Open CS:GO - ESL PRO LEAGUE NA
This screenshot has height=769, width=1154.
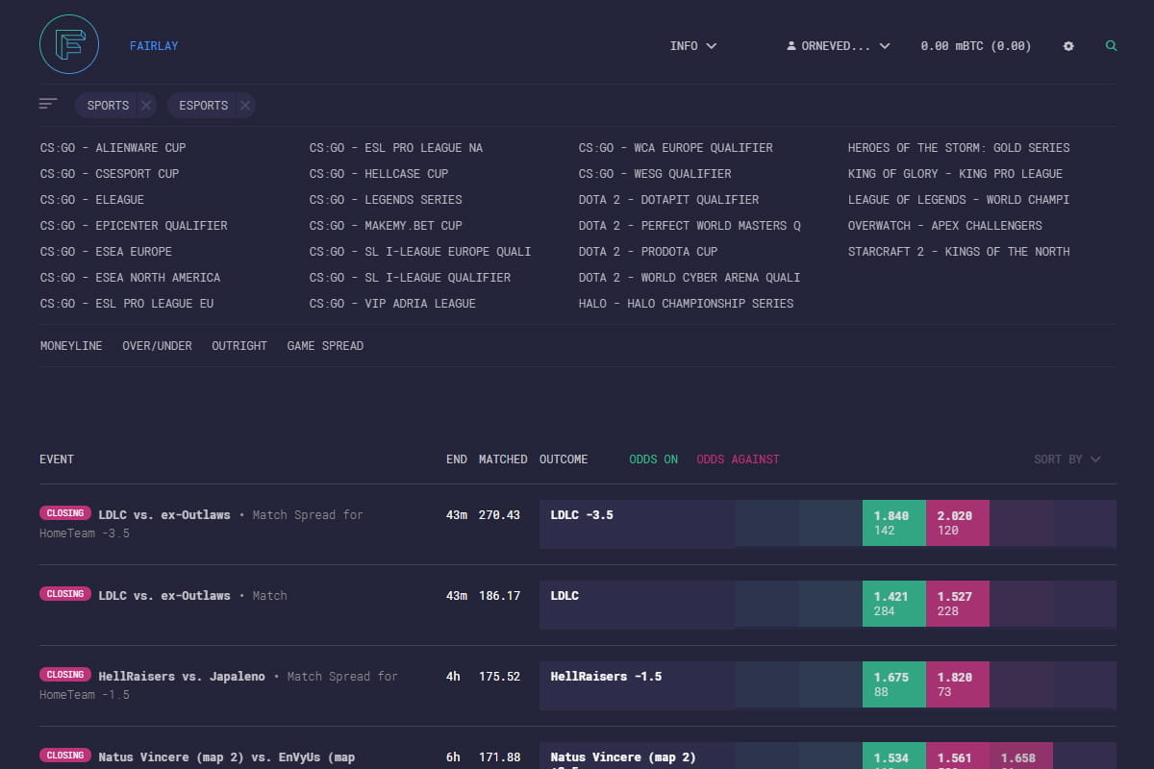click(396, 148)
